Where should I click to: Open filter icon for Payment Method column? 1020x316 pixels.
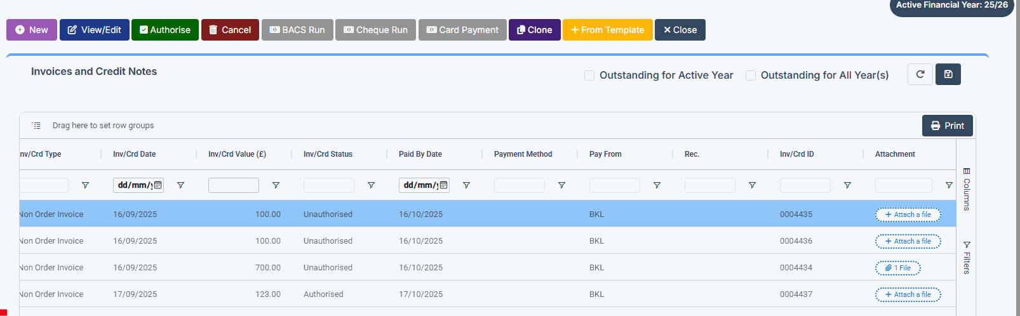click(561, 185)
